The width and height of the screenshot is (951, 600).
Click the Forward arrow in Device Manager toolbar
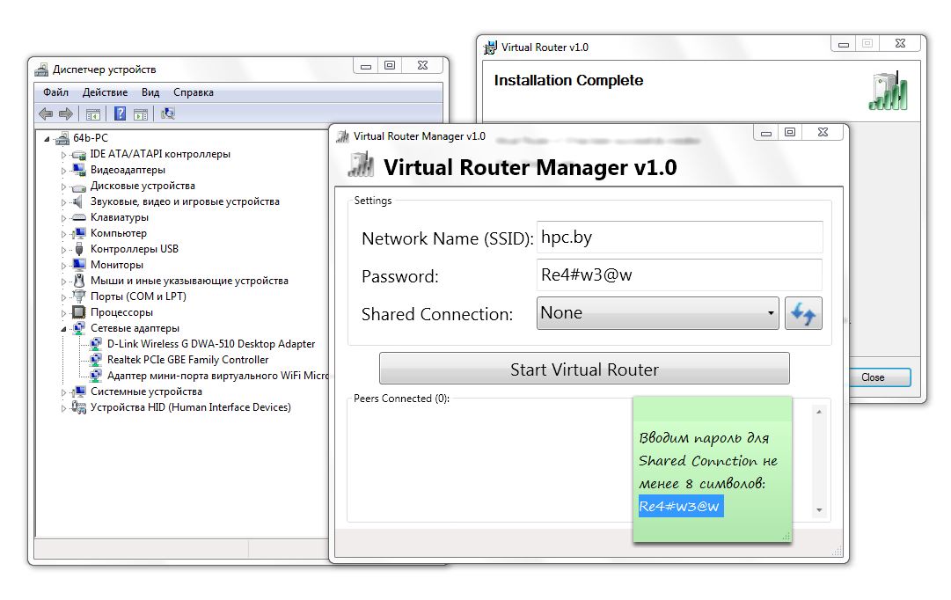coord(65,113)
